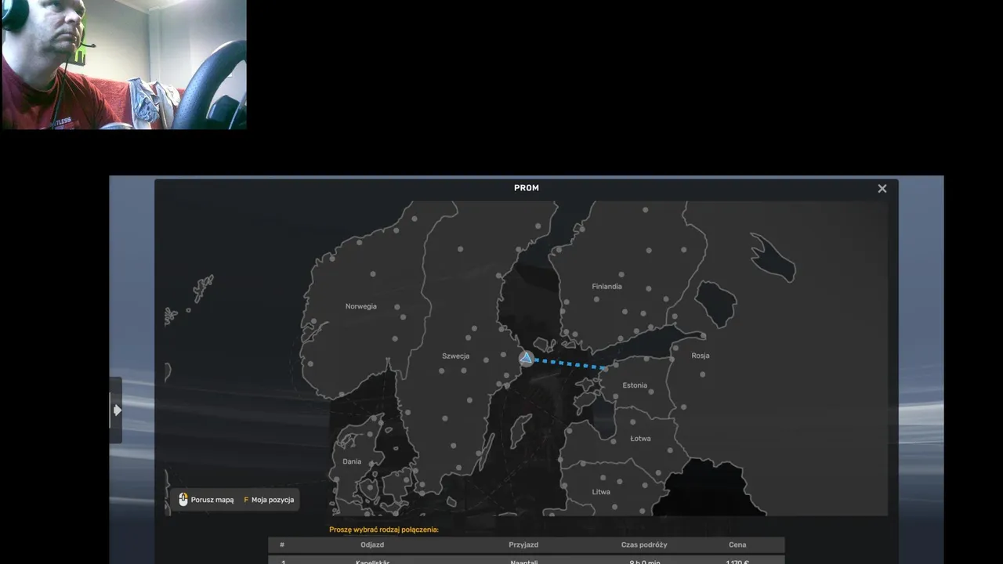Click the Odjazd column header
The height and width of the screenshot is (564, 1003).
(372, 544)
